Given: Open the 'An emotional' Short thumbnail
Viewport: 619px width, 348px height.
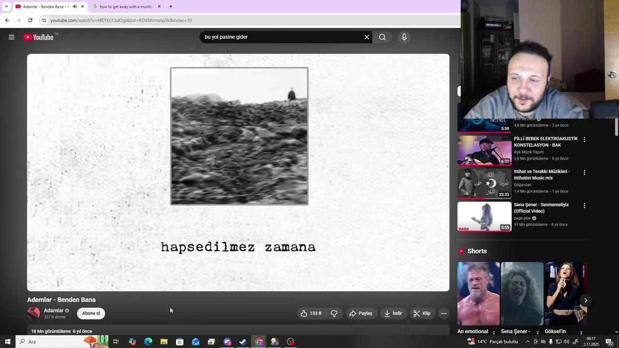Looking at the screenshot, I should click(x=478, y=293).
